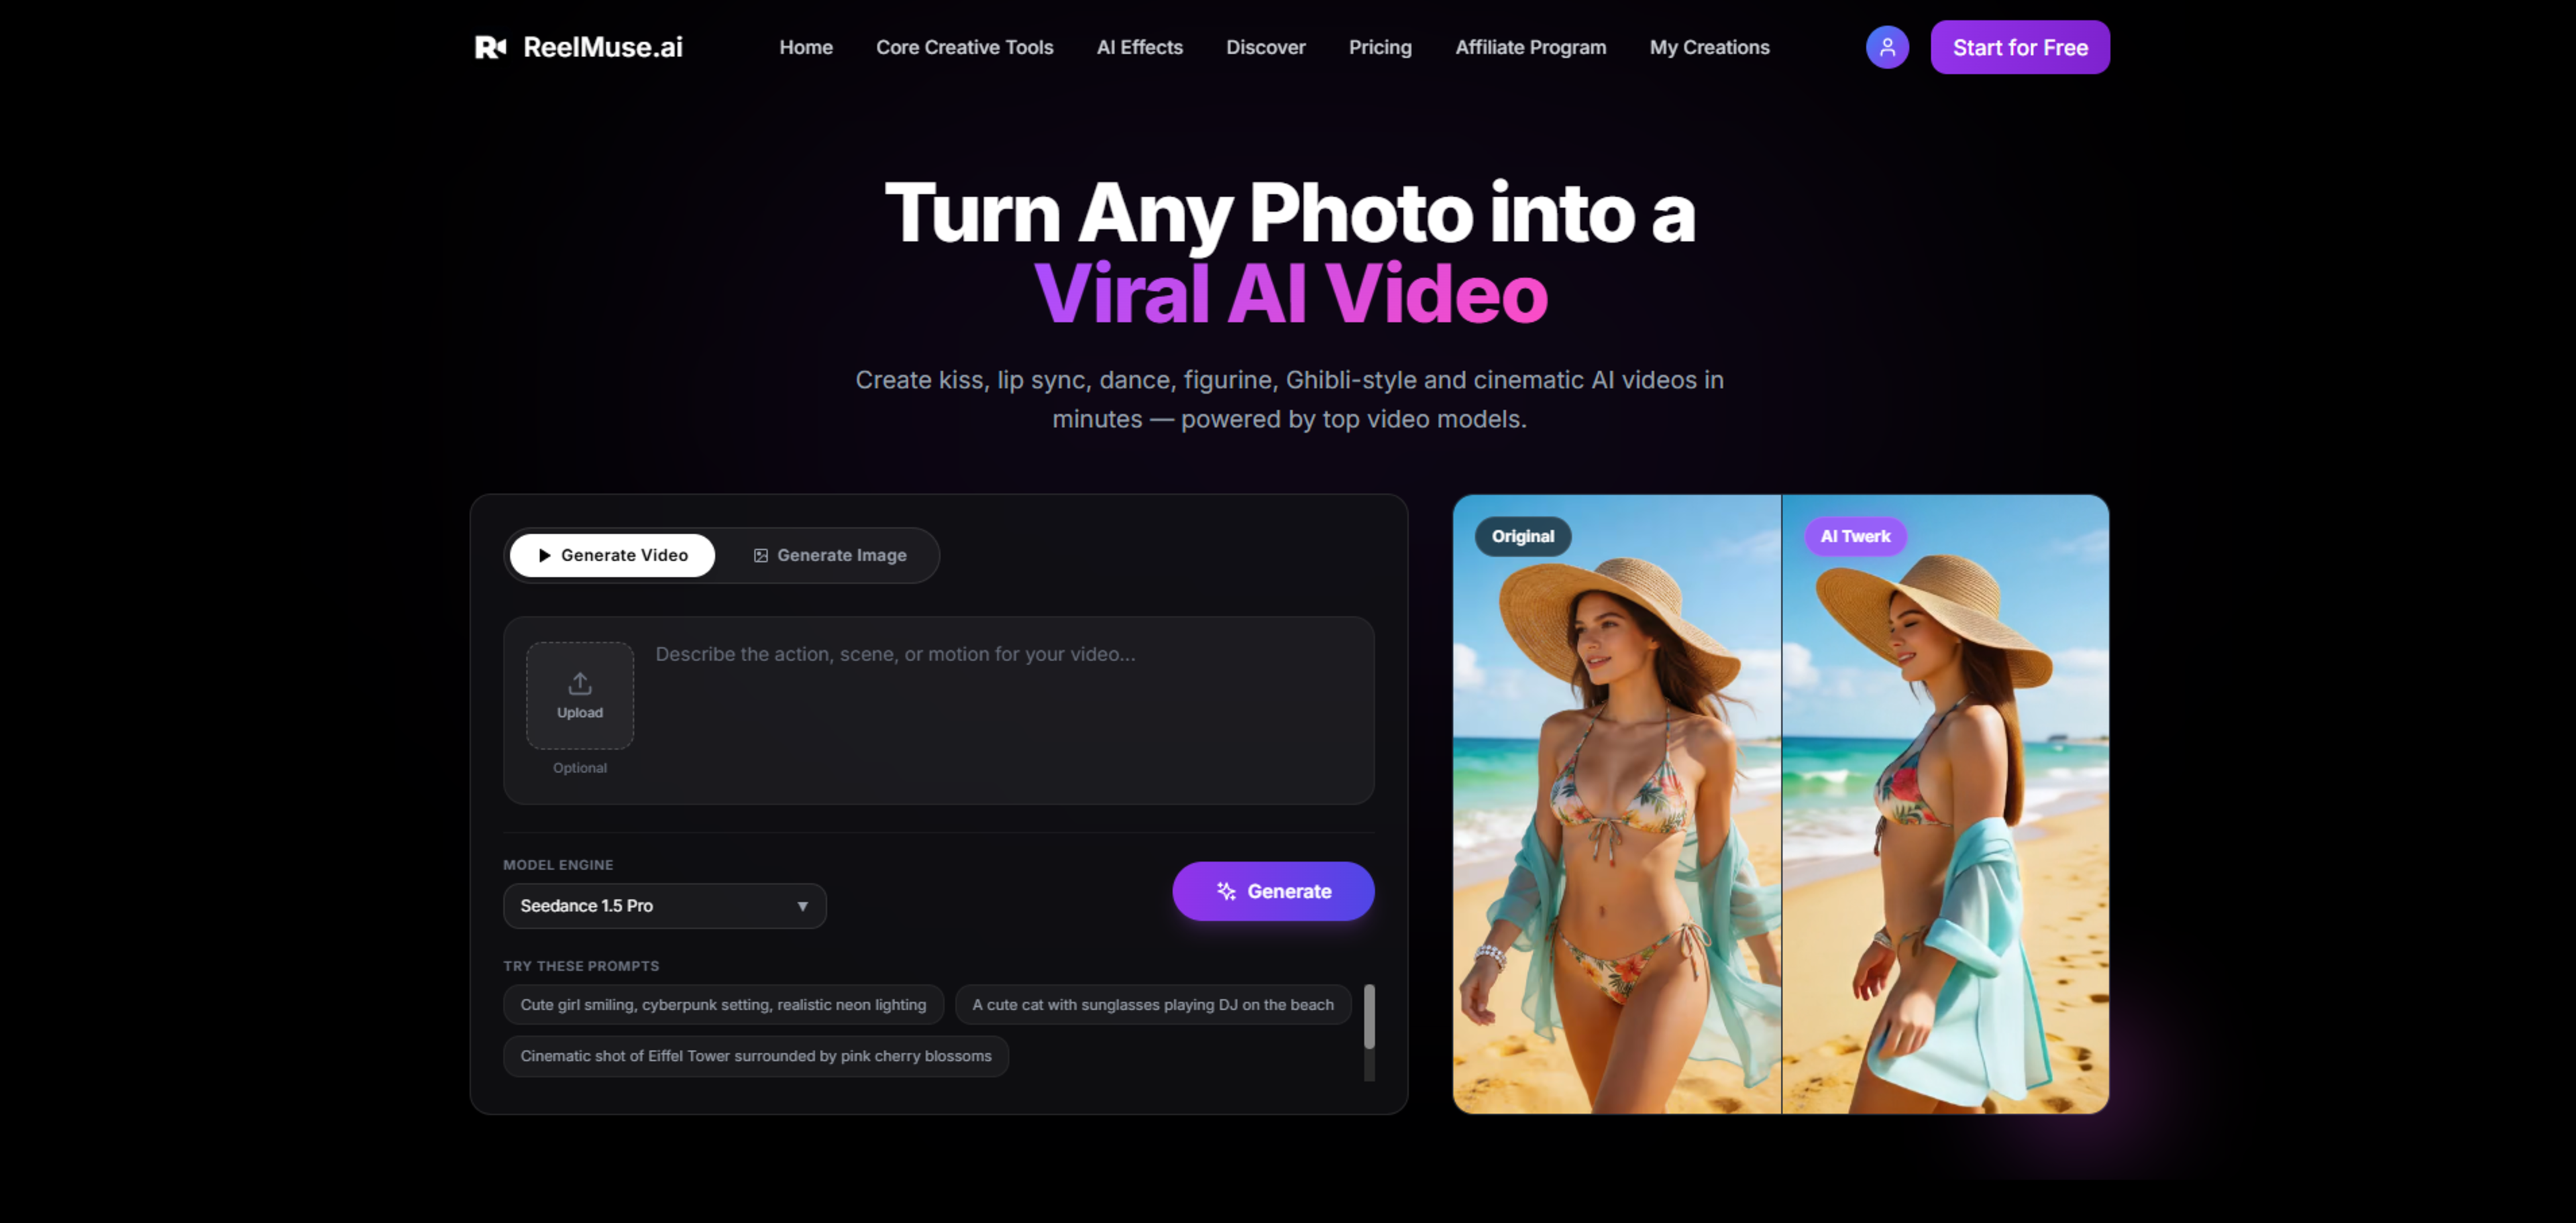
Task: Click the TRY THESE PROMPTS heading
Action: click(x=581, y=966)
